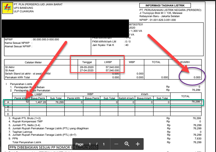Click 'Pendapatan Biaya Pemakaian' line
The height and width of the screenshot is (152, 216).
32,91
